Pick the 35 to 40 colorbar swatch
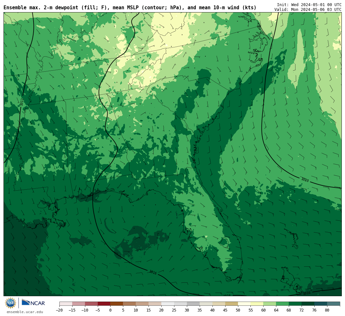The image size is (345, 316). click(206, 304)
